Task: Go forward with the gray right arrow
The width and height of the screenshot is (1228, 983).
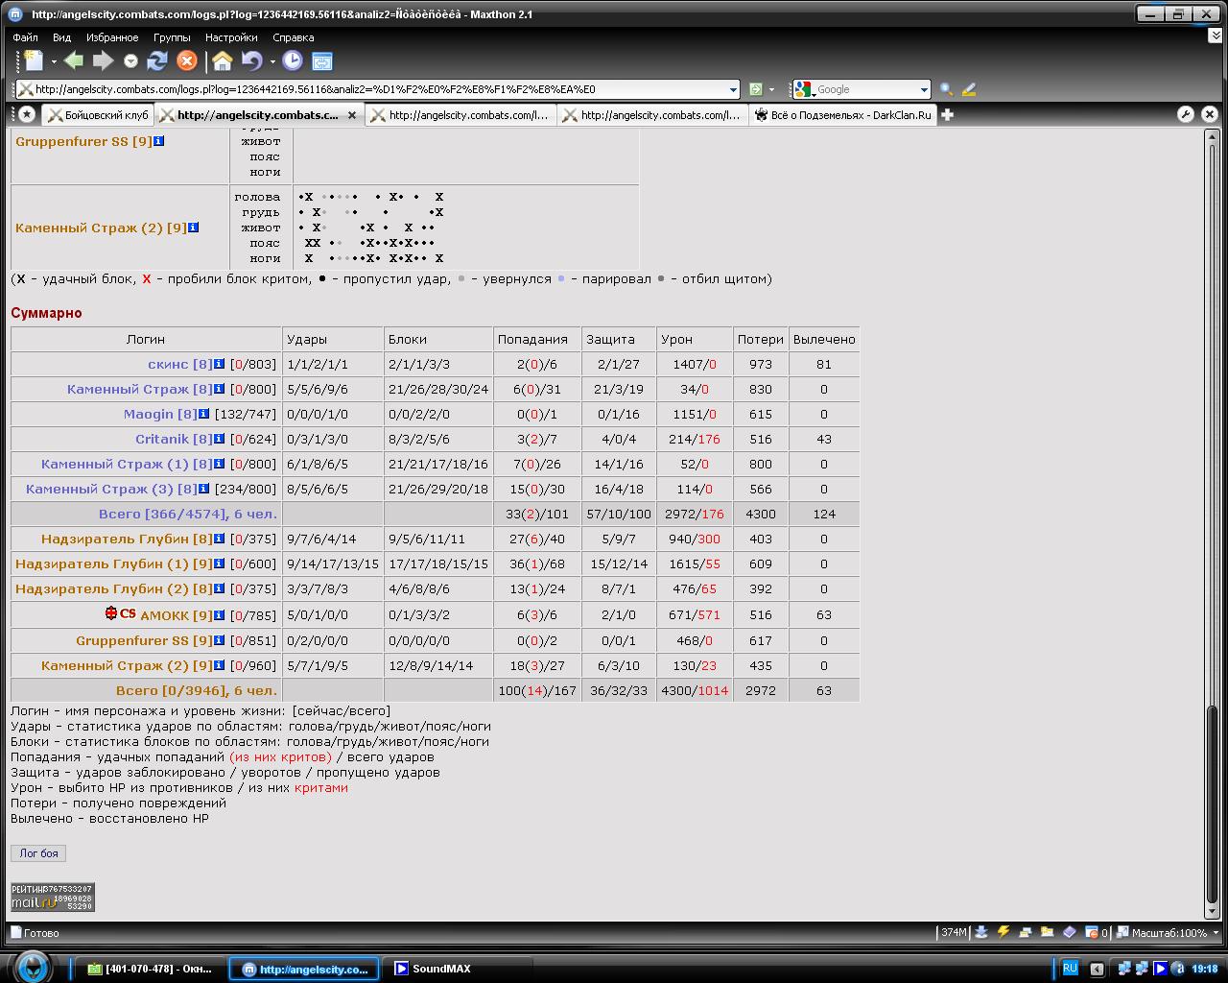Action: click(x=102, y=61)
